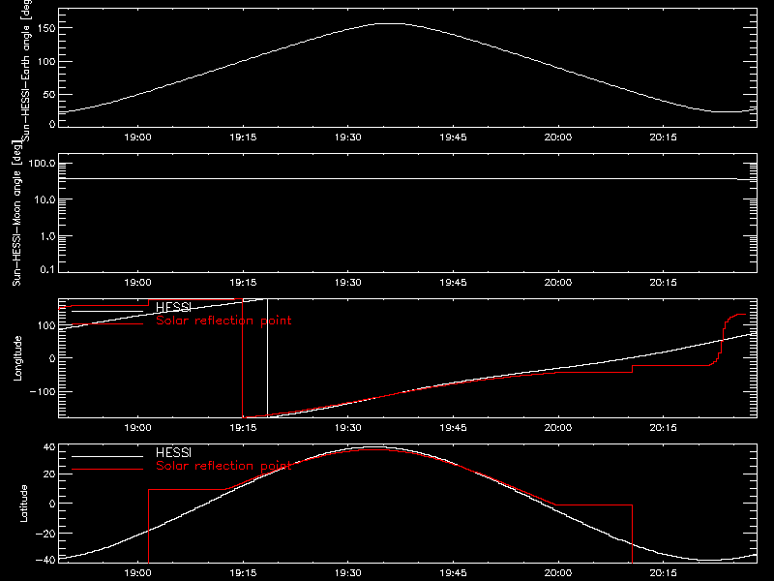
Task: Click white HESSI legend line in Longitude plot
Action: 107,311
